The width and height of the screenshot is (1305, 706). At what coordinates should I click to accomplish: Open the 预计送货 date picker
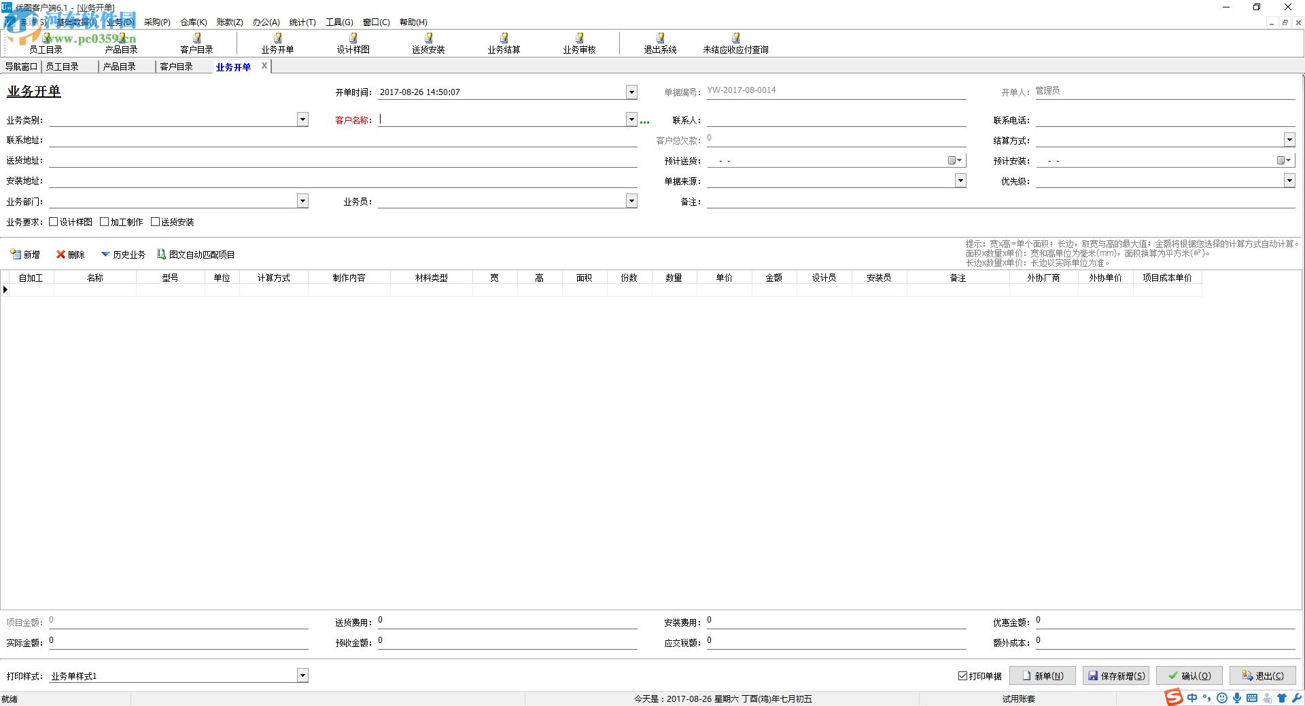[x=955, y=160]
